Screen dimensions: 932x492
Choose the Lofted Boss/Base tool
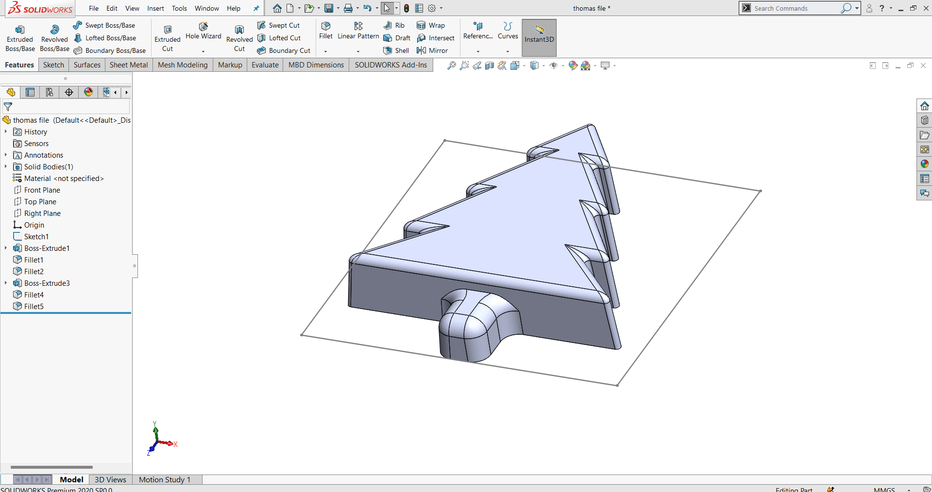tap(105, 38)
